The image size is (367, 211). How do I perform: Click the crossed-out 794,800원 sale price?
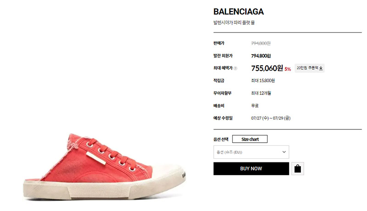pyautogui.click(x=261, y=43)
